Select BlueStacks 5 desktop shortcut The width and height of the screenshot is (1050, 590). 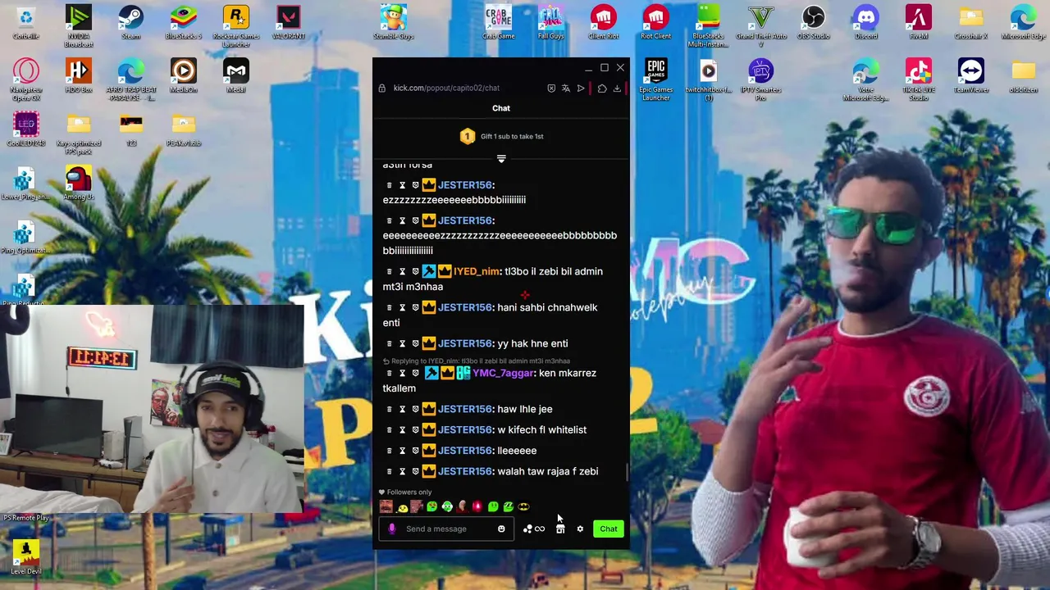[183, 22]
